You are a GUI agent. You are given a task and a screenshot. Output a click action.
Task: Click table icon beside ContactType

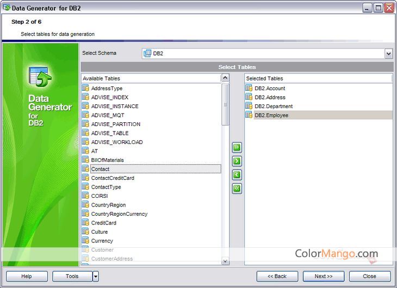pyautogui.click(x=85, y=187)
